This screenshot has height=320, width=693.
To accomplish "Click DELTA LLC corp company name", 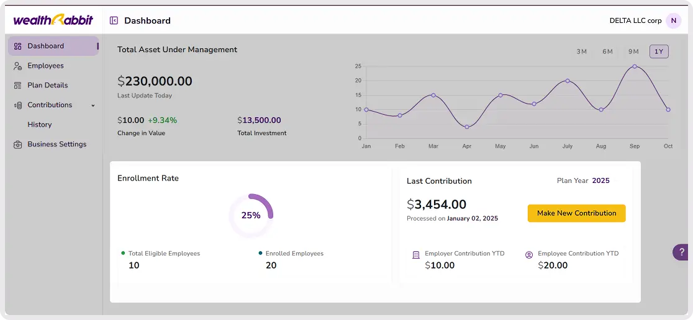I will tap(635, 20).
